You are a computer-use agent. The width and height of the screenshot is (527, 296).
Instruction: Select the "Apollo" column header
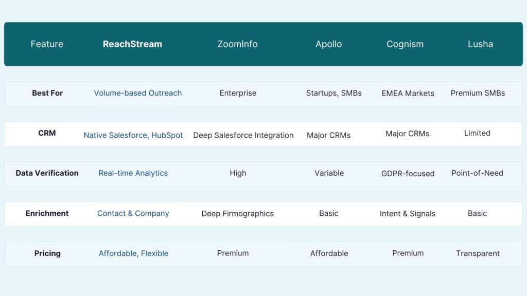point(328,44)
